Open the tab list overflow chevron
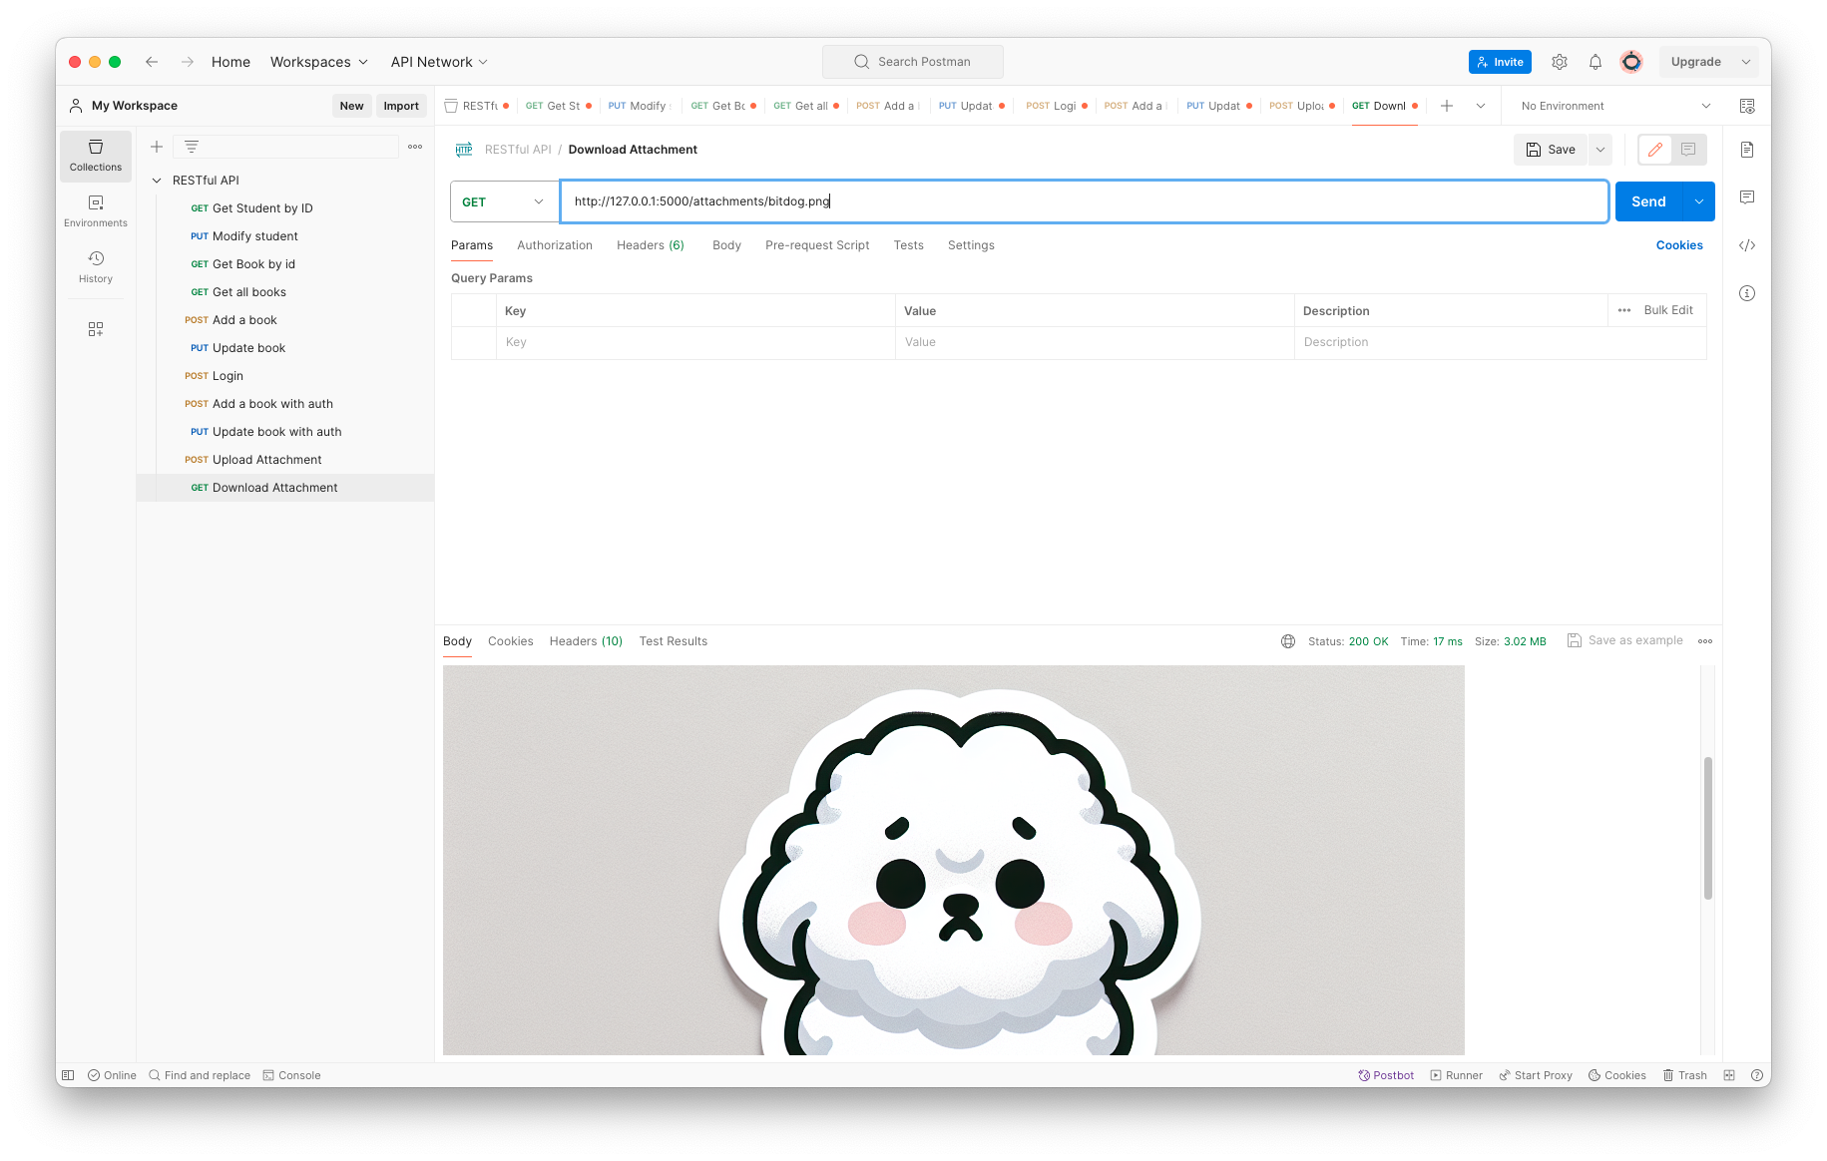Viewport: 1827px width, 1161px height. pos(1481,106)
